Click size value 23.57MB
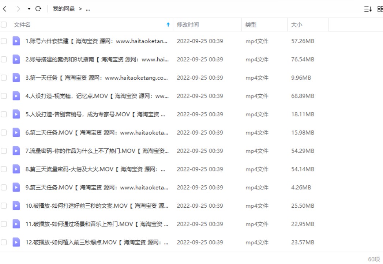Screen dimensions: 383x264 pos(303,242)
